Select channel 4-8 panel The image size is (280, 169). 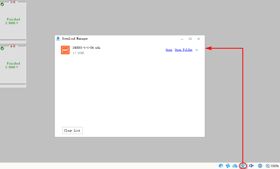point(13,66)
